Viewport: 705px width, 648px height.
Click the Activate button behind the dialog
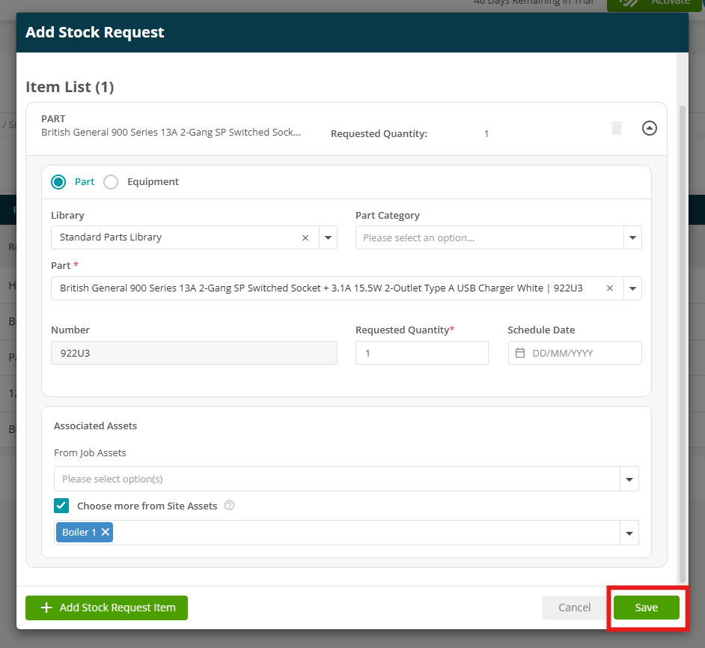(654, 4)
